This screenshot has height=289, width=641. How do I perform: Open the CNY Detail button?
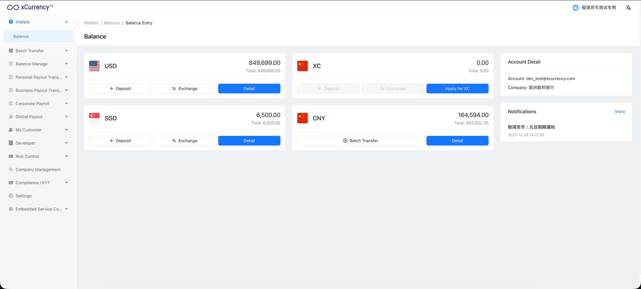(x=457, y=141)
